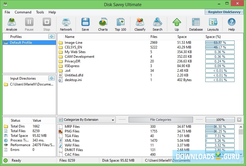Click the XML Files category icon
Viewport: 246px width, 166px height.
(x=61, y=141)
